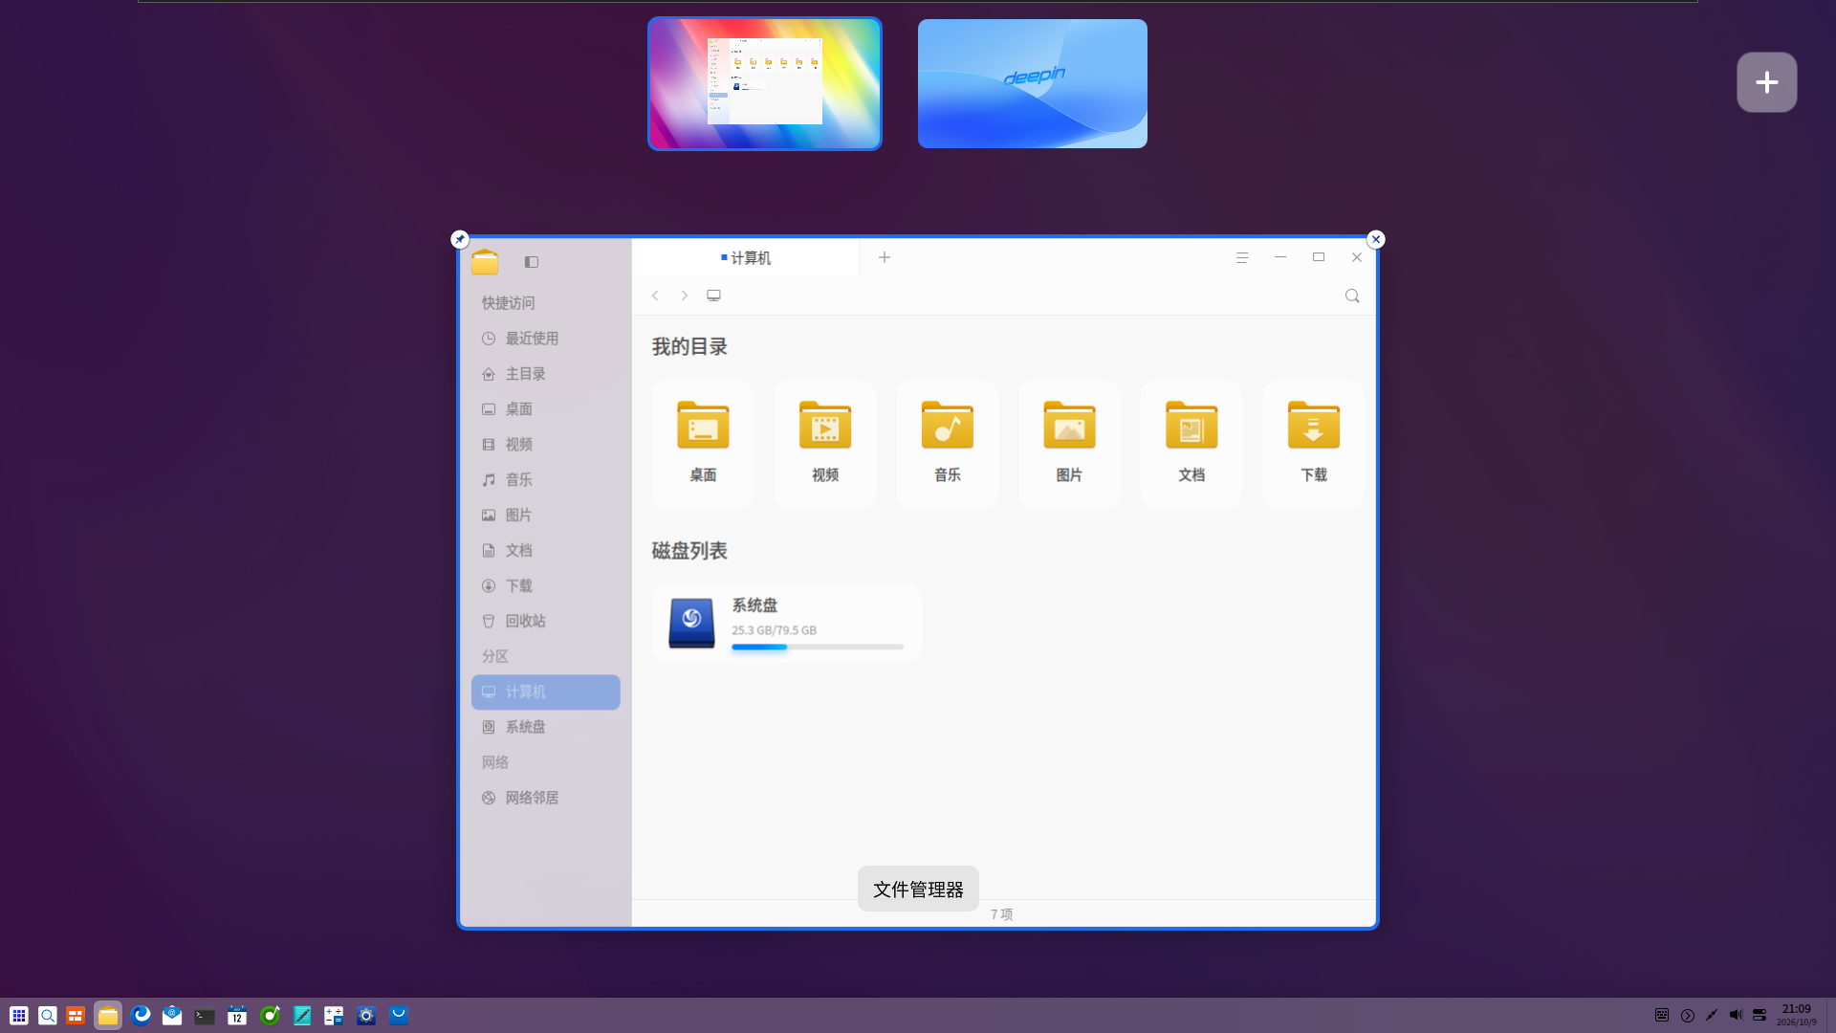Open 网络邻居 in the sidebar

[x=545, y=799]
